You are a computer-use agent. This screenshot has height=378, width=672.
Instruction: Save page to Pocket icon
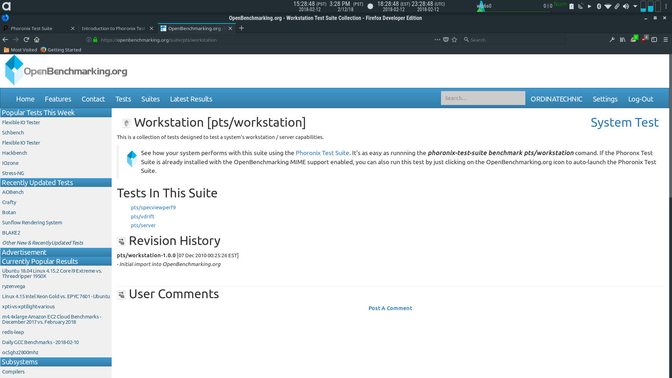point(446,40)
